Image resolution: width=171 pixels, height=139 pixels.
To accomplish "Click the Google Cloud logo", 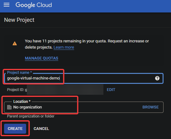I will [x=34, y=5].
